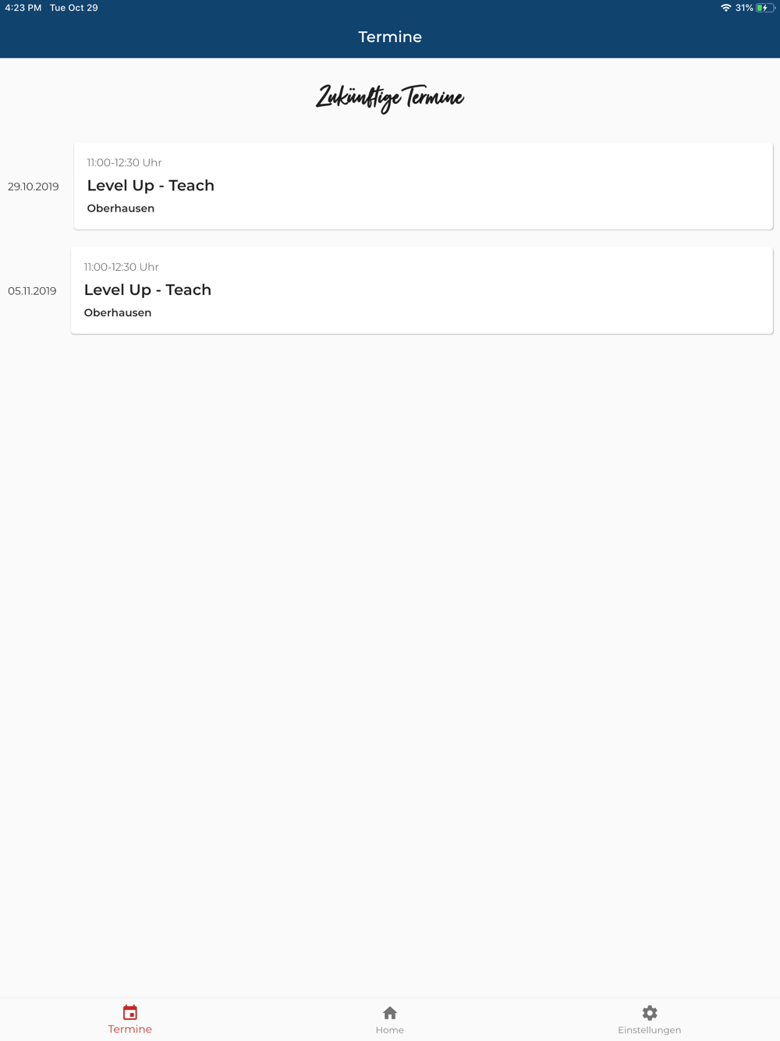
Task: Tap the Wi-Fi status icon
Action: point(725,8)
